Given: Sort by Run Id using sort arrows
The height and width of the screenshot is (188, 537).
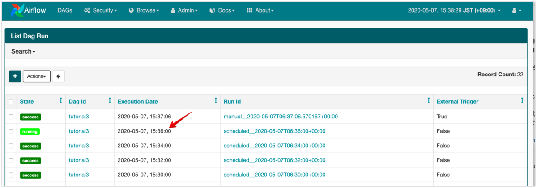Looking at the screenshot, I should click(429, 101).
